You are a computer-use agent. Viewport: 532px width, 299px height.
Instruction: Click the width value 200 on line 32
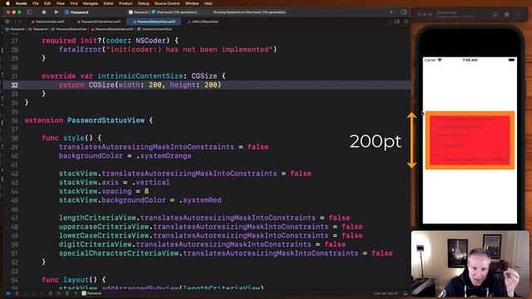155,85
